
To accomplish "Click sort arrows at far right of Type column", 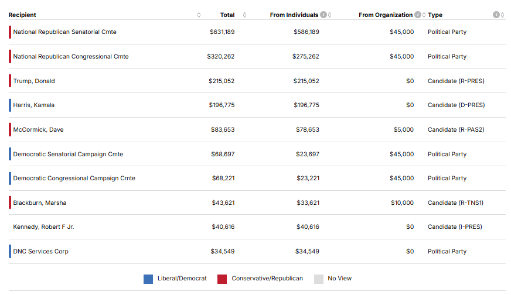I will click(503, 15).
